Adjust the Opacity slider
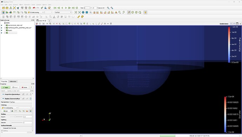This screenshot has width=242, height=137. pos(16,117)
